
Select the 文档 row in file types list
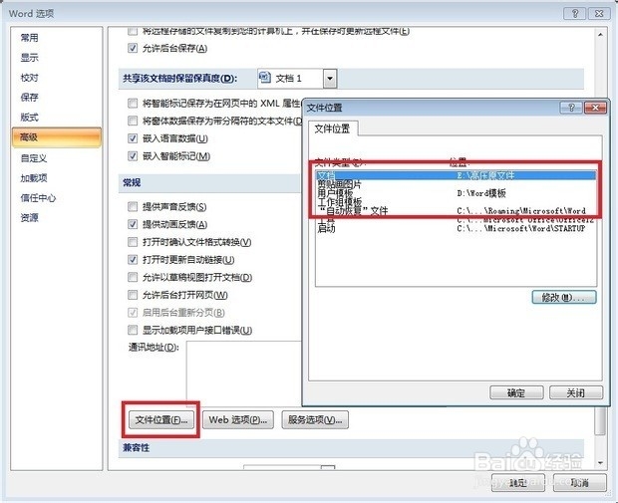pyautogui.click(x=456, y=175)
